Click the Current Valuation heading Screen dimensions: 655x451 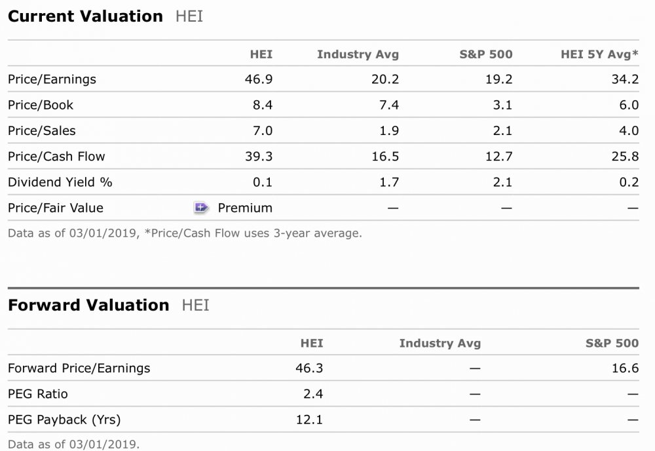pos(85,16)
